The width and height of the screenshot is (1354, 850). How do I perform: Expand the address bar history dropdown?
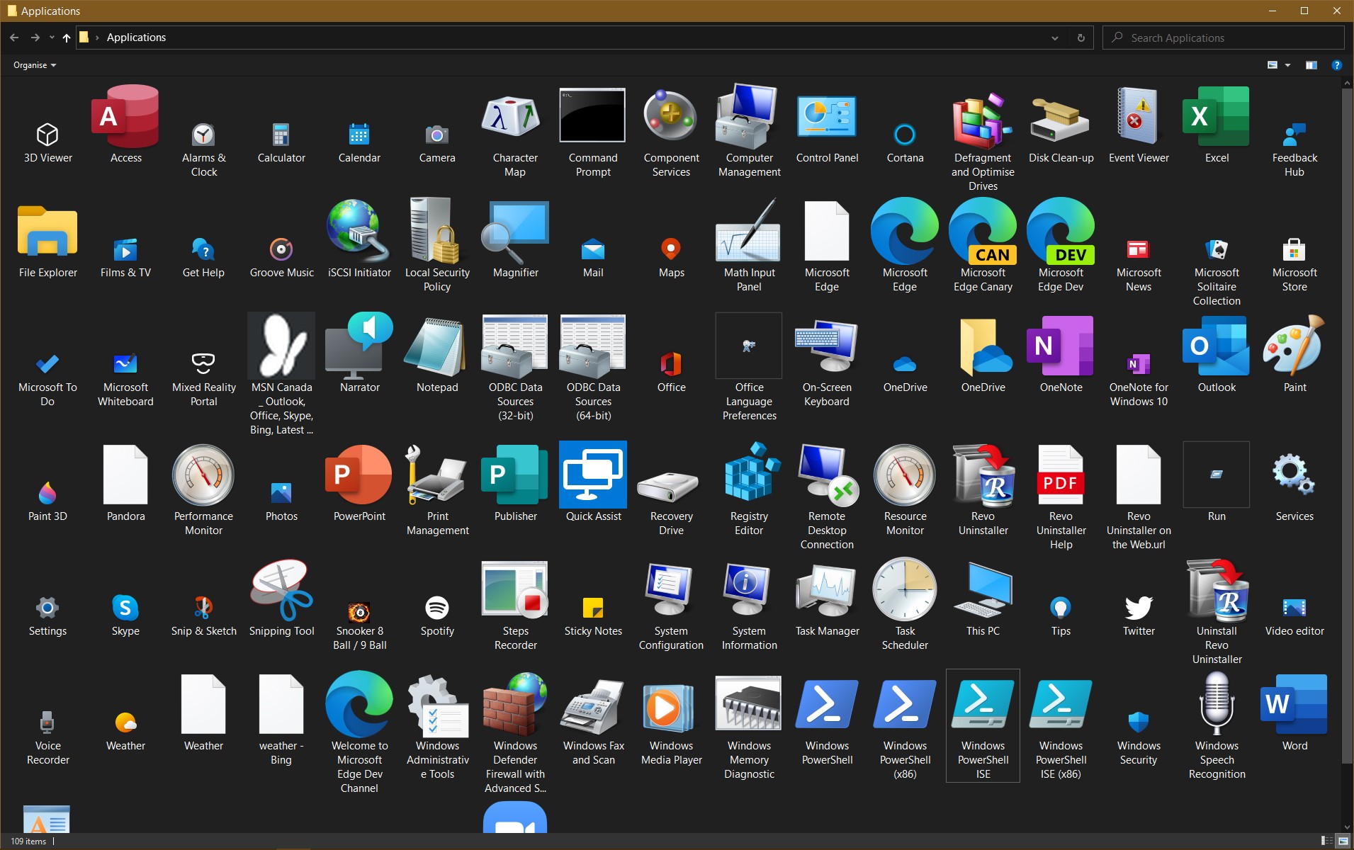1055,38
